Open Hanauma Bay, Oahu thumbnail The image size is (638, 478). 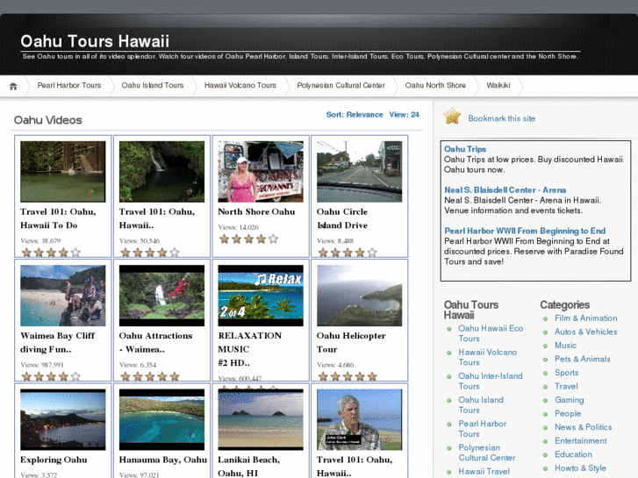coord(162,419)
